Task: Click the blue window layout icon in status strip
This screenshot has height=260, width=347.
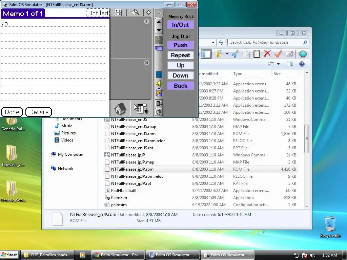Action: [159, 74]
